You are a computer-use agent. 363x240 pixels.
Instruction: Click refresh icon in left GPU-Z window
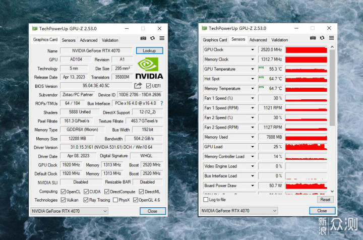(x=152, y=38)
